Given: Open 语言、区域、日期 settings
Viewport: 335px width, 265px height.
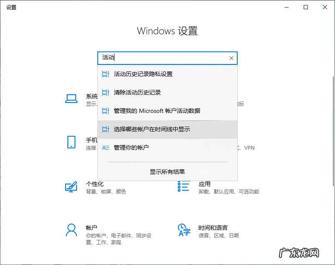Looking at the screenshot, I should click(x=217, y=235).
